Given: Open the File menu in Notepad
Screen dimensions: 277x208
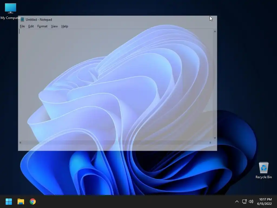Looking at the screenshot, I should pyautogui.click(x=22, y=26).
